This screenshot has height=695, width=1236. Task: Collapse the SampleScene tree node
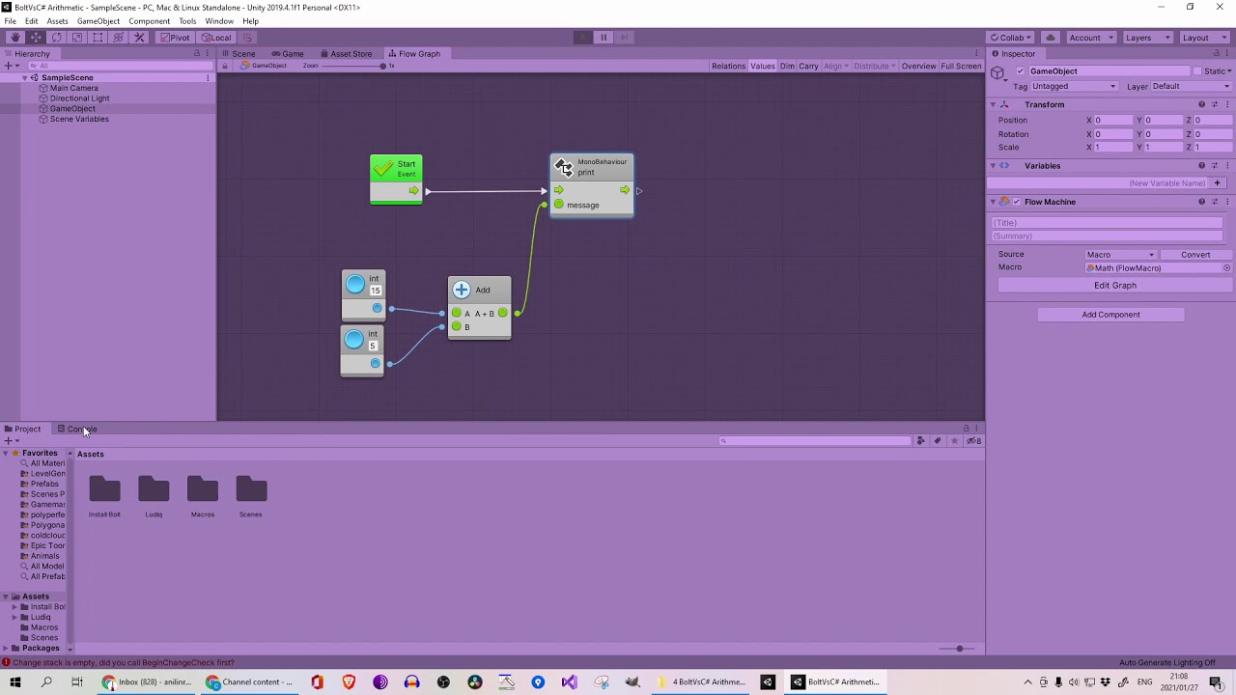tap(24, 77)
